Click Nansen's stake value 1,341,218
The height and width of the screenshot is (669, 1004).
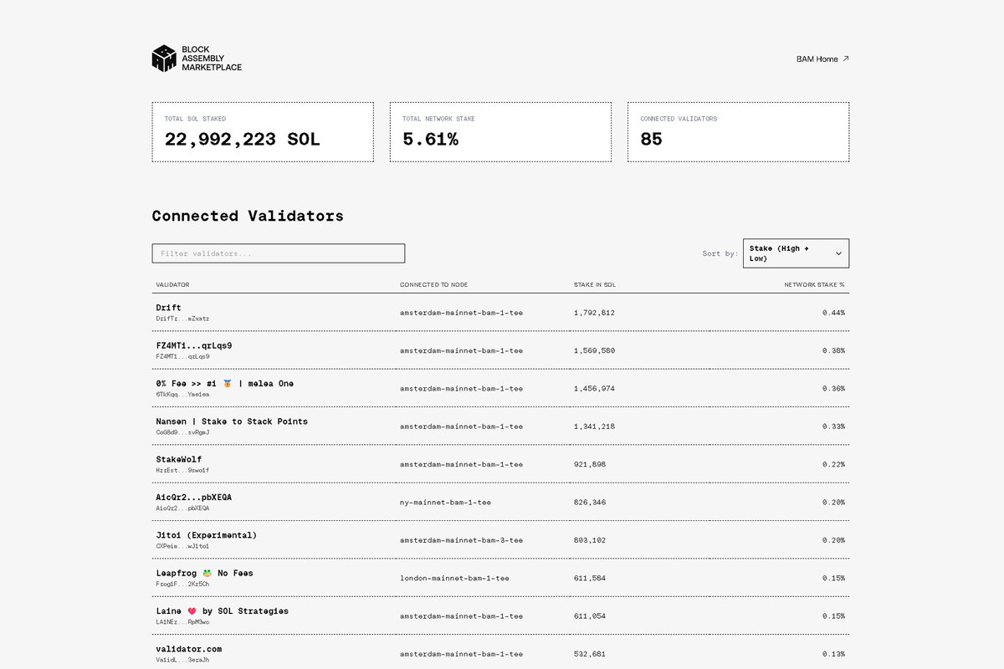click(x=594, y=426)
